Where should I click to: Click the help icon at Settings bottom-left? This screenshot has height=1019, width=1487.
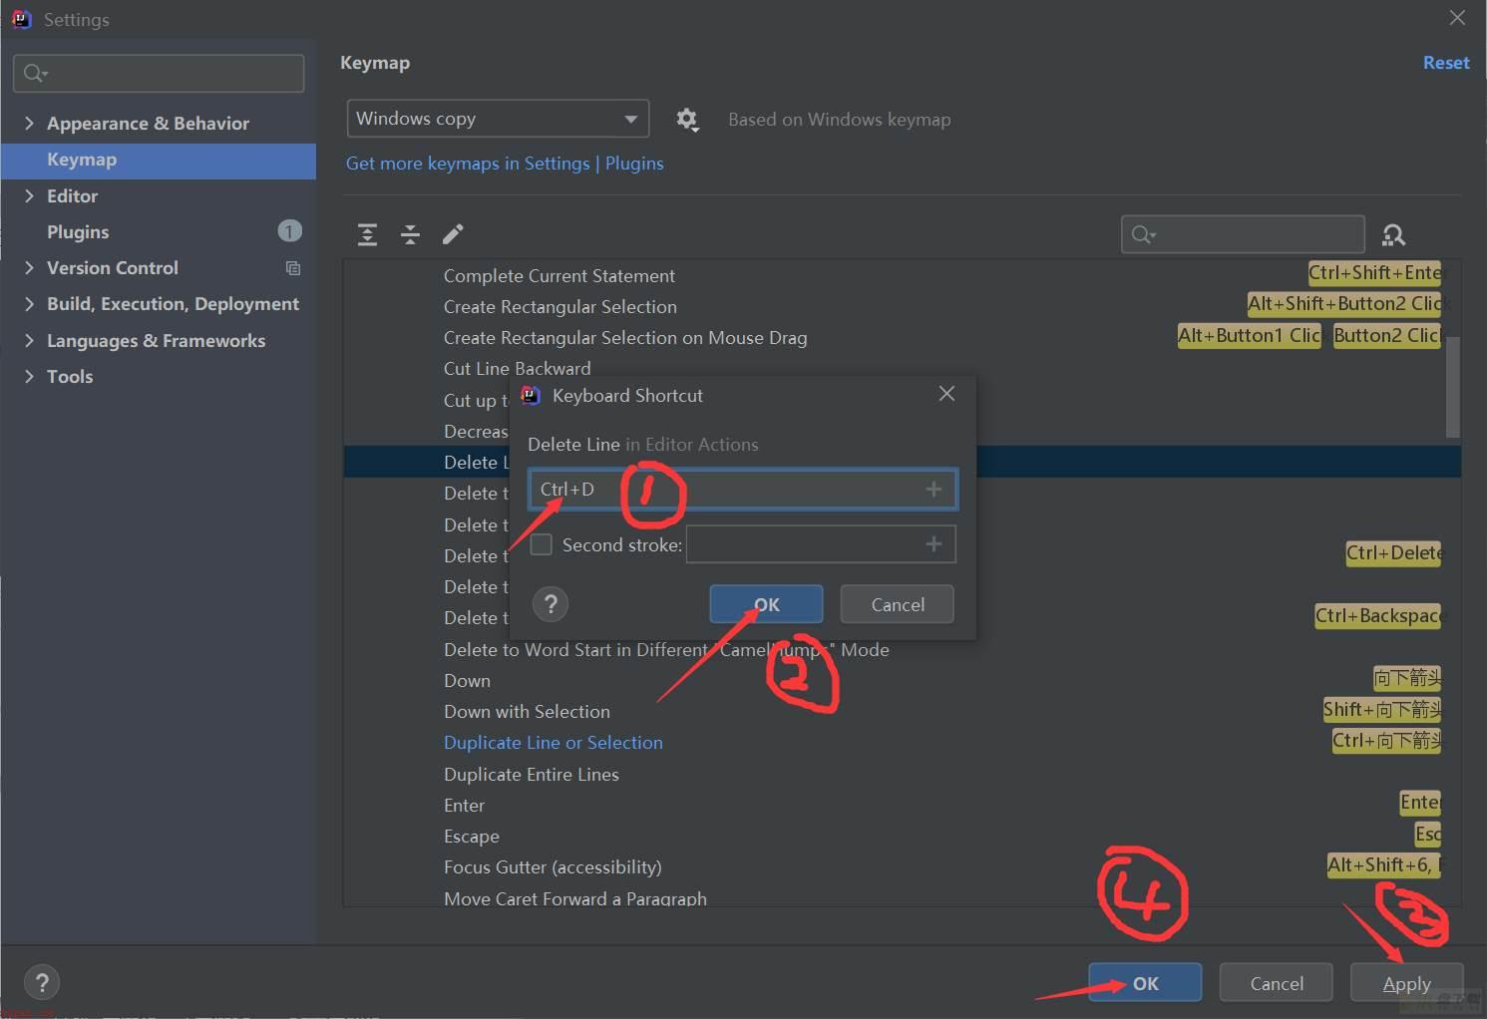coord(42,983)
